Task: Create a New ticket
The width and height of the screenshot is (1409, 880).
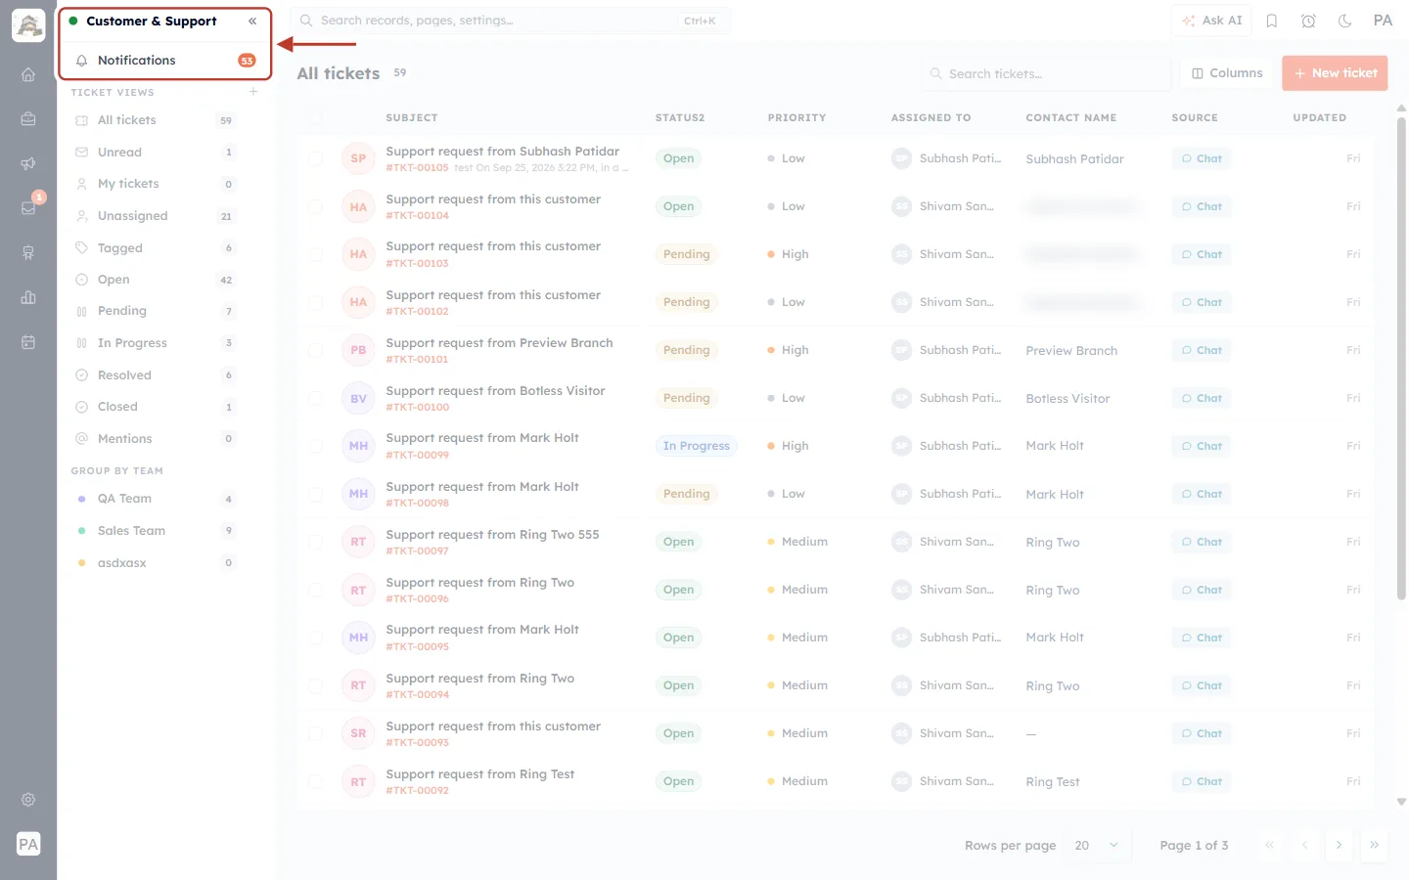Action: point(1335,73)
